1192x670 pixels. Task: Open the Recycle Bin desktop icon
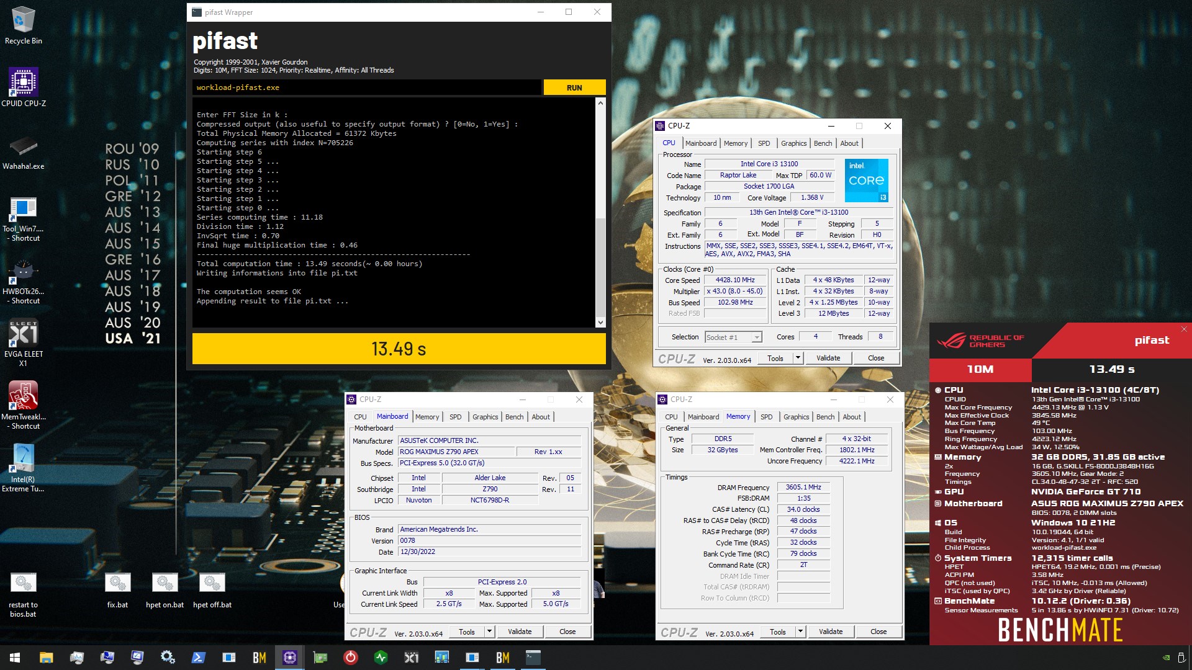(24, 25)
